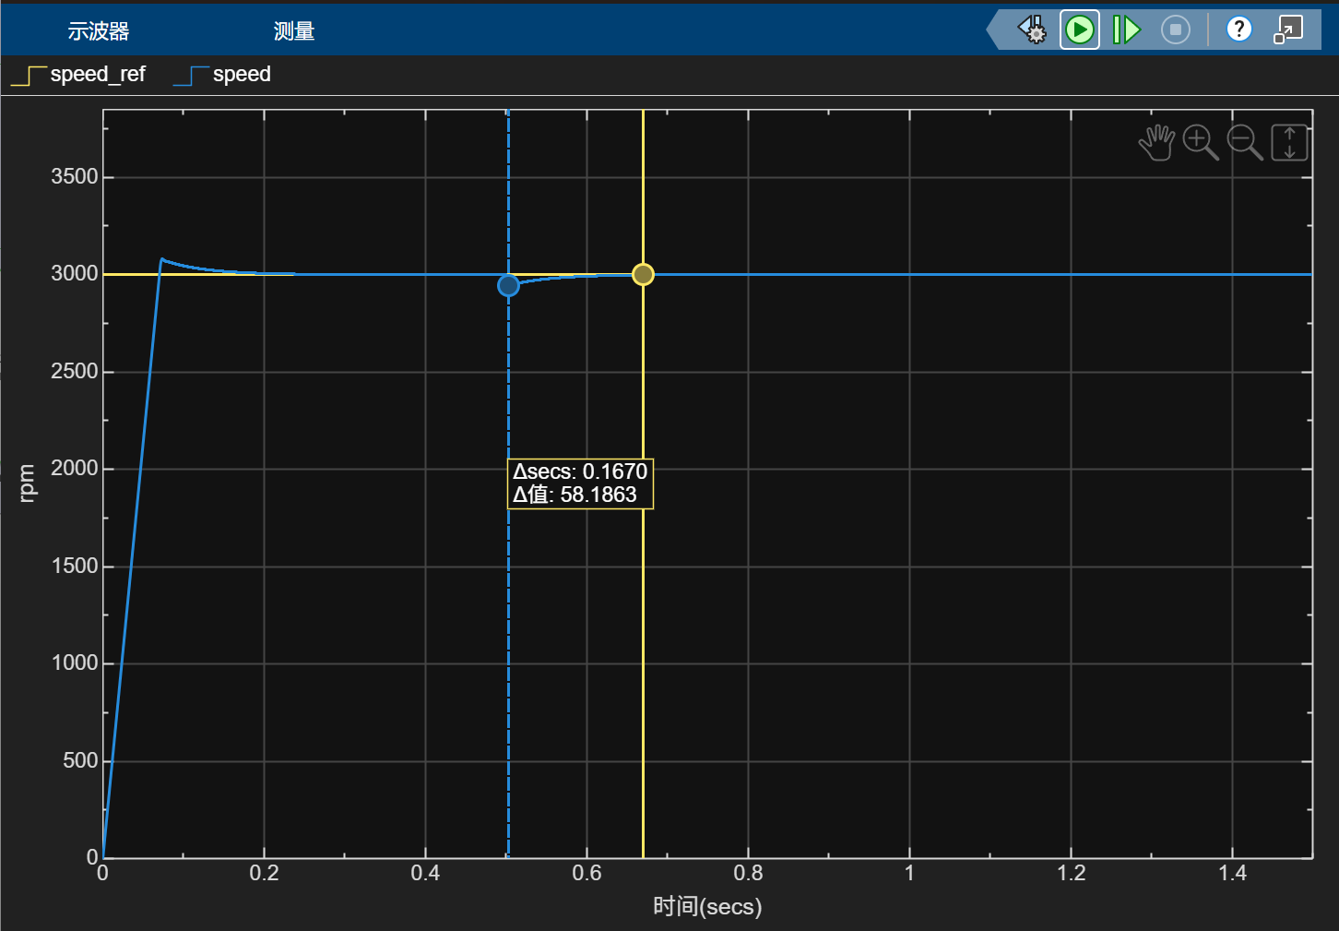1339x931 pixels.
Task: Click the undock scope window icon
Action: (1287, 30)
